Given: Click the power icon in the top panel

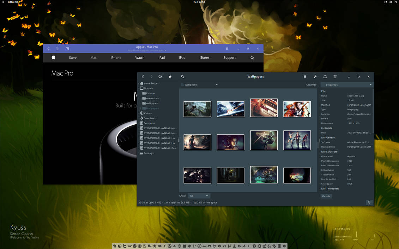Looking at the screenshot, I should click(396, 2).
